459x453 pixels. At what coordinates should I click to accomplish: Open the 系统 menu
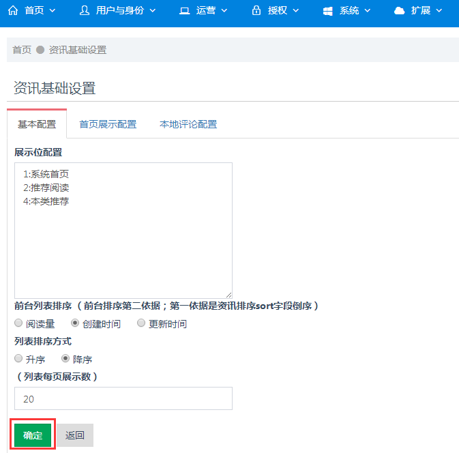[x=346, y=10]
